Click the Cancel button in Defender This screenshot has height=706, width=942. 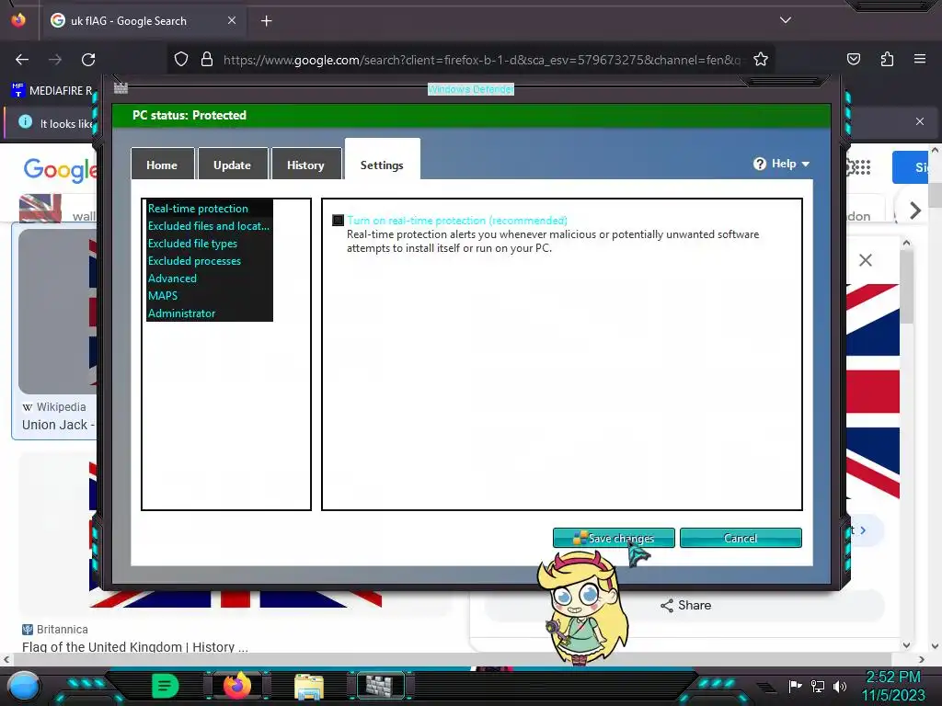(741, 538)
